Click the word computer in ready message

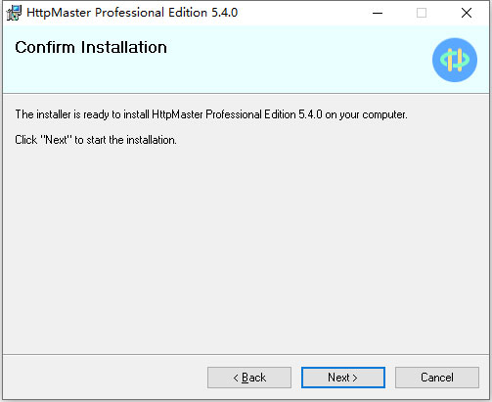(385, 115)
